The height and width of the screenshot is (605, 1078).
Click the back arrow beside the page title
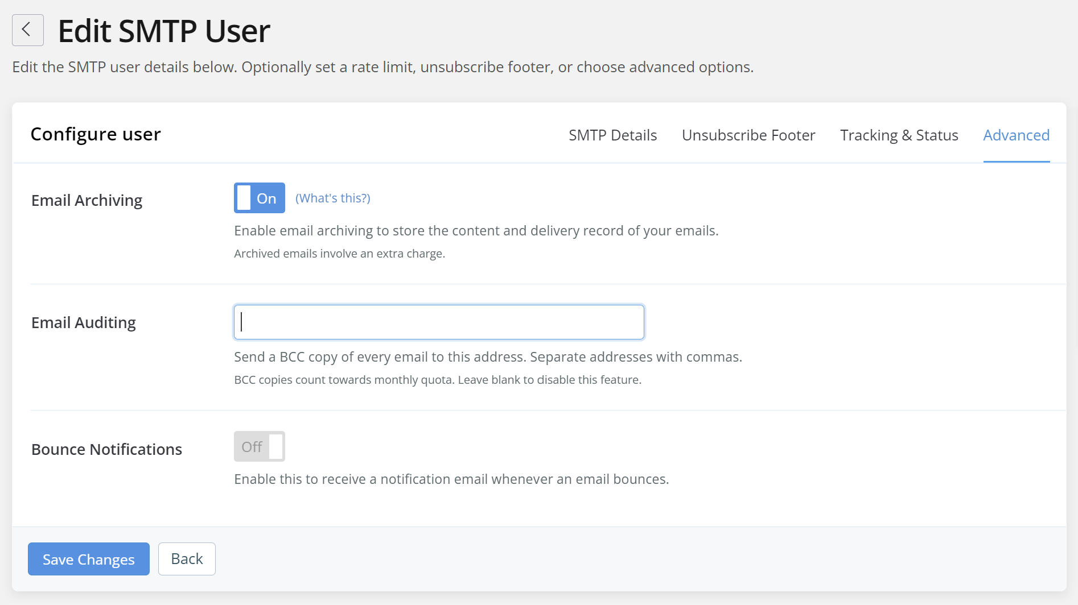[x=27, y=30]
